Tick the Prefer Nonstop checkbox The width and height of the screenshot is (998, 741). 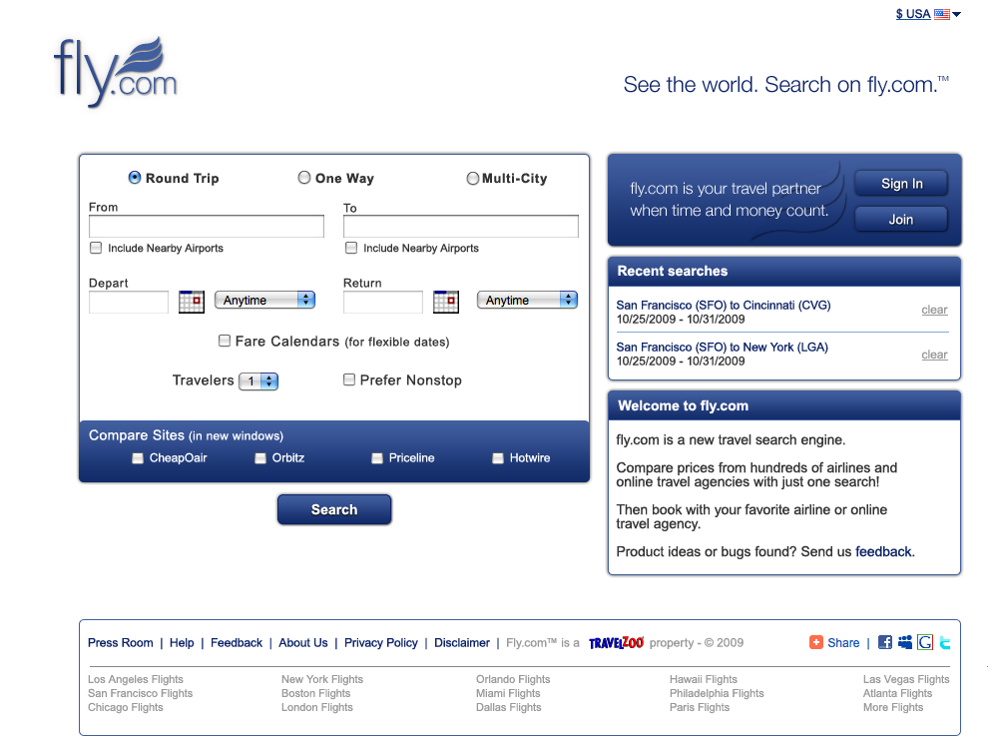pos(349,379)
